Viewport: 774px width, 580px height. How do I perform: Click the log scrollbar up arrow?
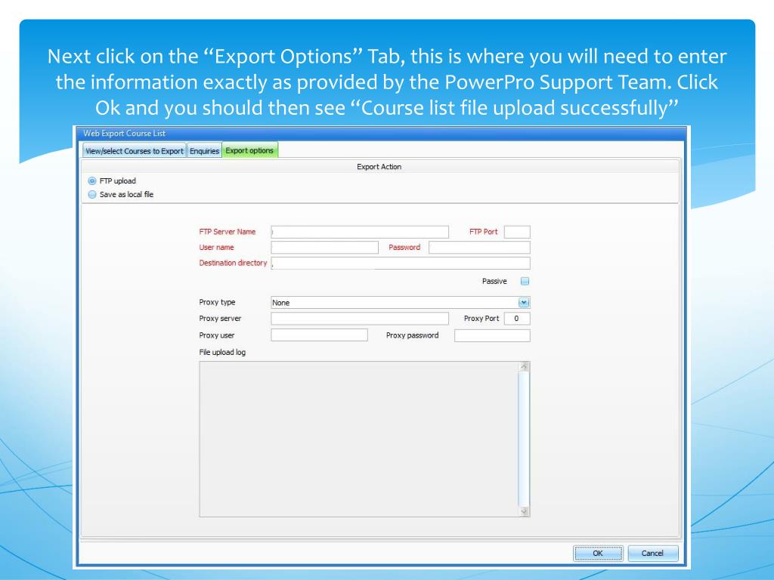[x=525, y=366]
